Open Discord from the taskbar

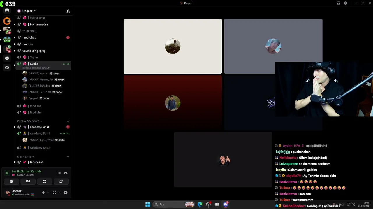pyautogui.click(x=226, y=204)
